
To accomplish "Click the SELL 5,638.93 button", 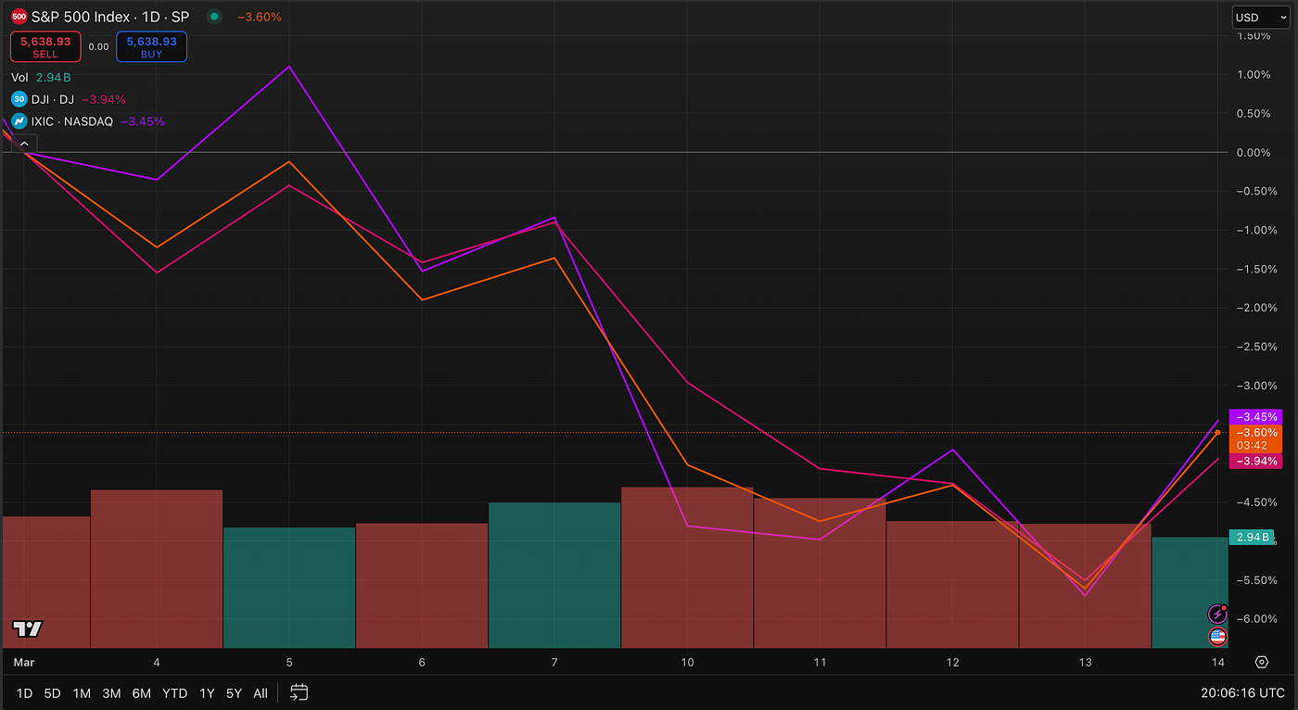I will pyautogui.click(x=45, y=46).
